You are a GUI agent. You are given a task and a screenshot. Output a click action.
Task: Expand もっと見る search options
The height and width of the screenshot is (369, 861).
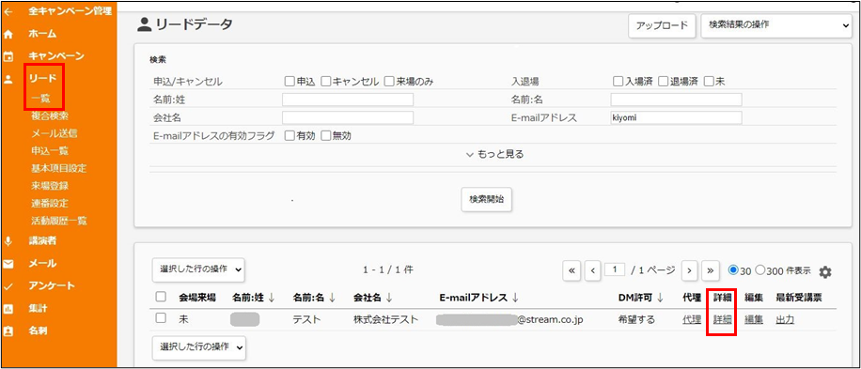494,155
